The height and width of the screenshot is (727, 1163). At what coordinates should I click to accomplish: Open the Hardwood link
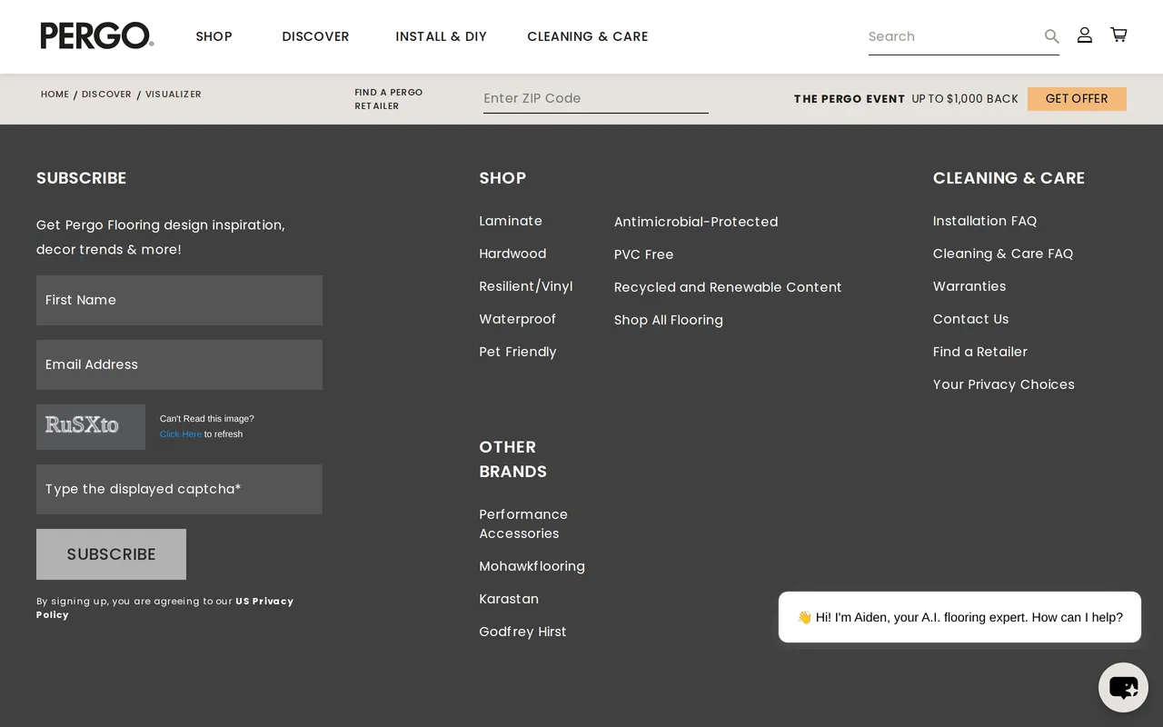pos(512,254)
